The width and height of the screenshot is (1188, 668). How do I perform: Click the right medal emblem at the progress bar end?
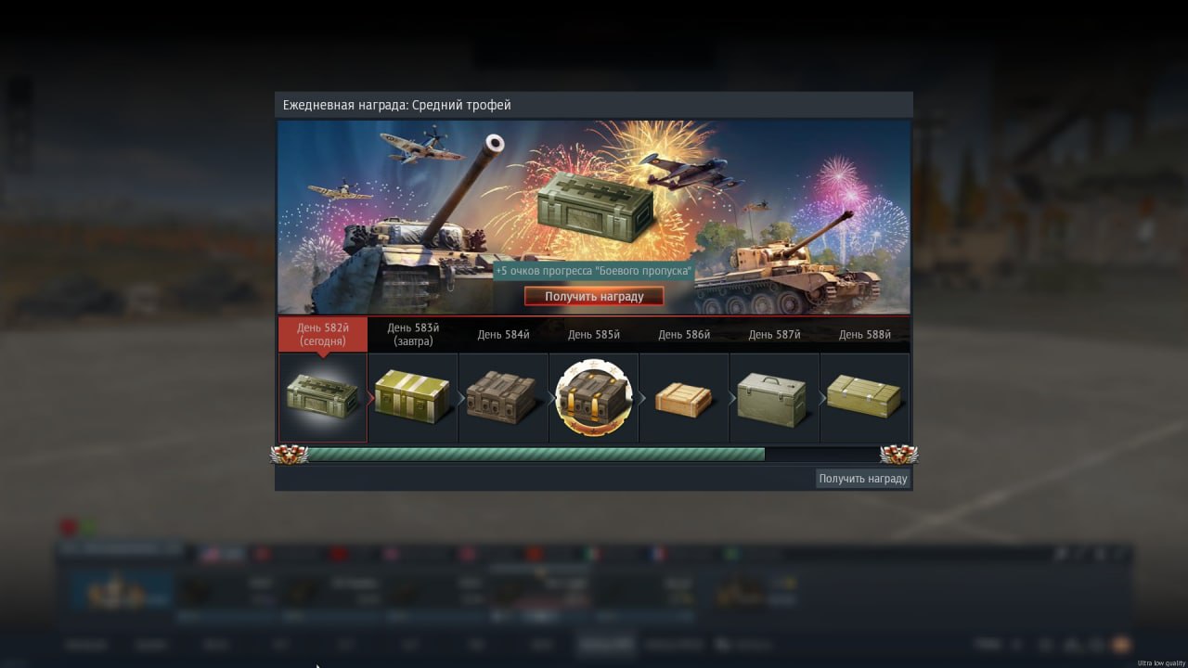[898, 455]
